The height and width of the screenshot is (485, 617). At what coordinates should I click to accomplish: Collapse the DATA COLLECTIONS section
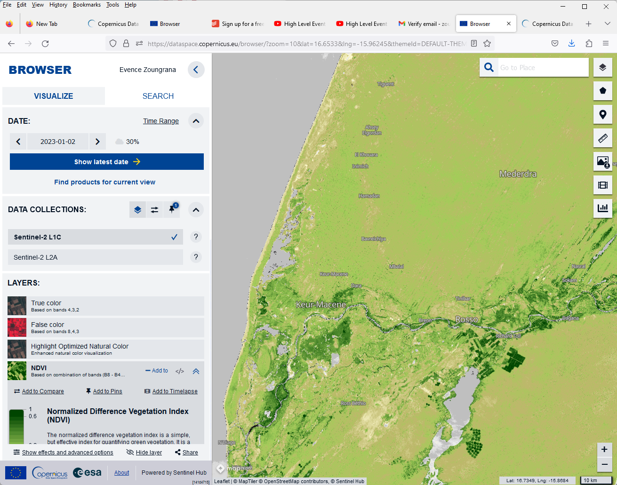click(x=196, y=210)
